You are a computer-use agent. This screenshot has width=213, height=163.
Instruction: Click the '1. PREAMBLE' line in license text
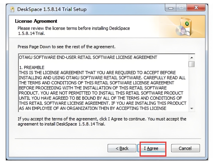click(x=32, y=68)
